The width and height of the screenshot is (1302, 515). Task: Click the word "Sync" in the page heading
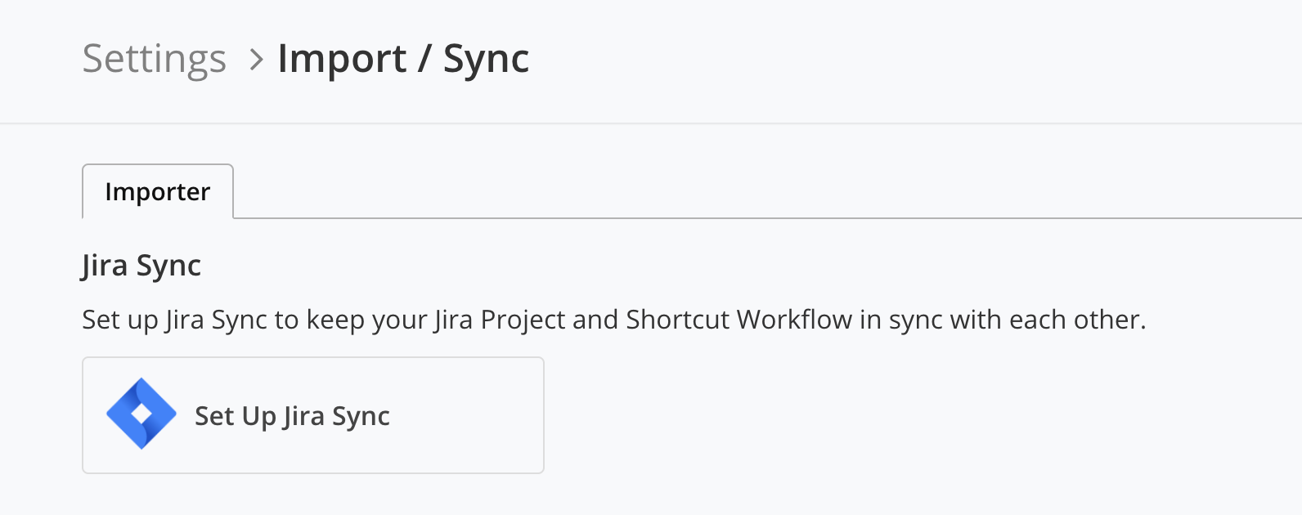pyautogui.click(x=486, y=59)
